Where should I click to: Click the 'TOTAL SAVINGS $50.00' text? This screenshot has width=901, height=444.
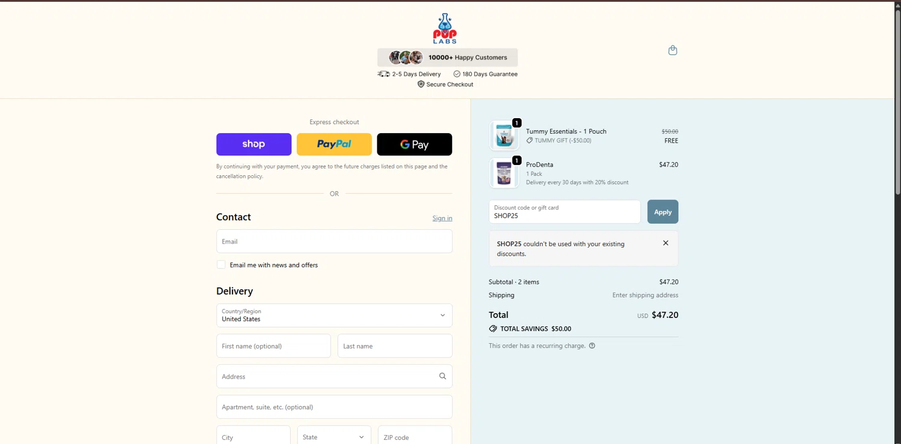coord(536,329)
